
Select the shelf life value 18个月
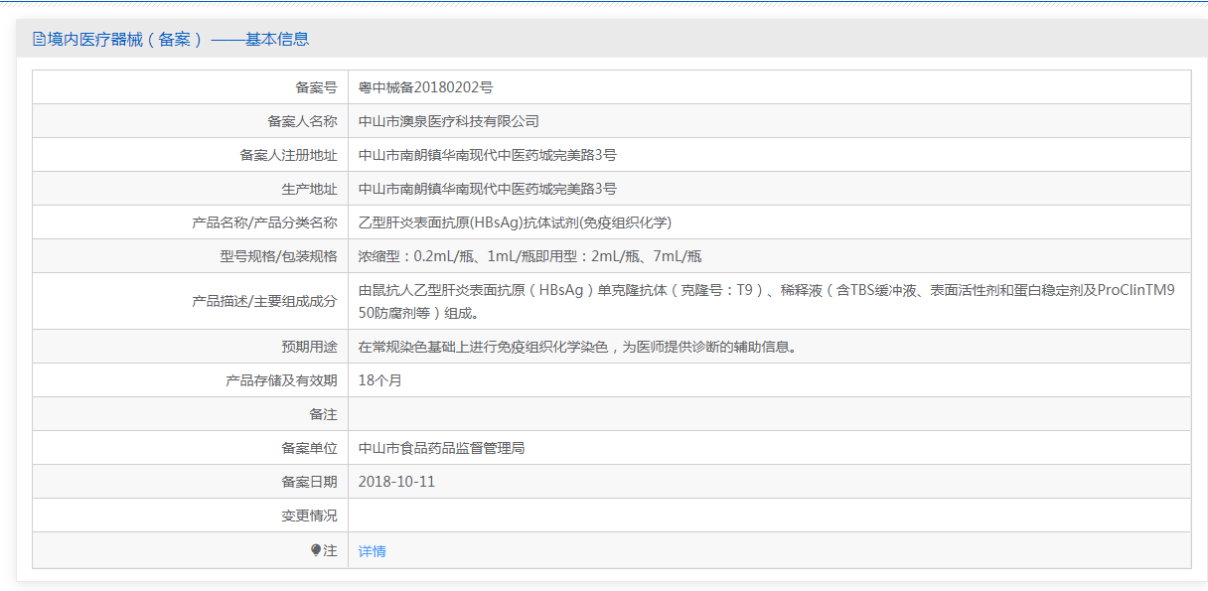380,380
